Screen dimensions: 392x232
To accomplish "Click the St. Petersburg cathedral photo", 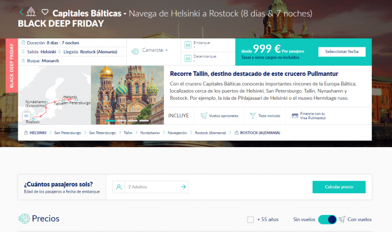I will point(127,95).
